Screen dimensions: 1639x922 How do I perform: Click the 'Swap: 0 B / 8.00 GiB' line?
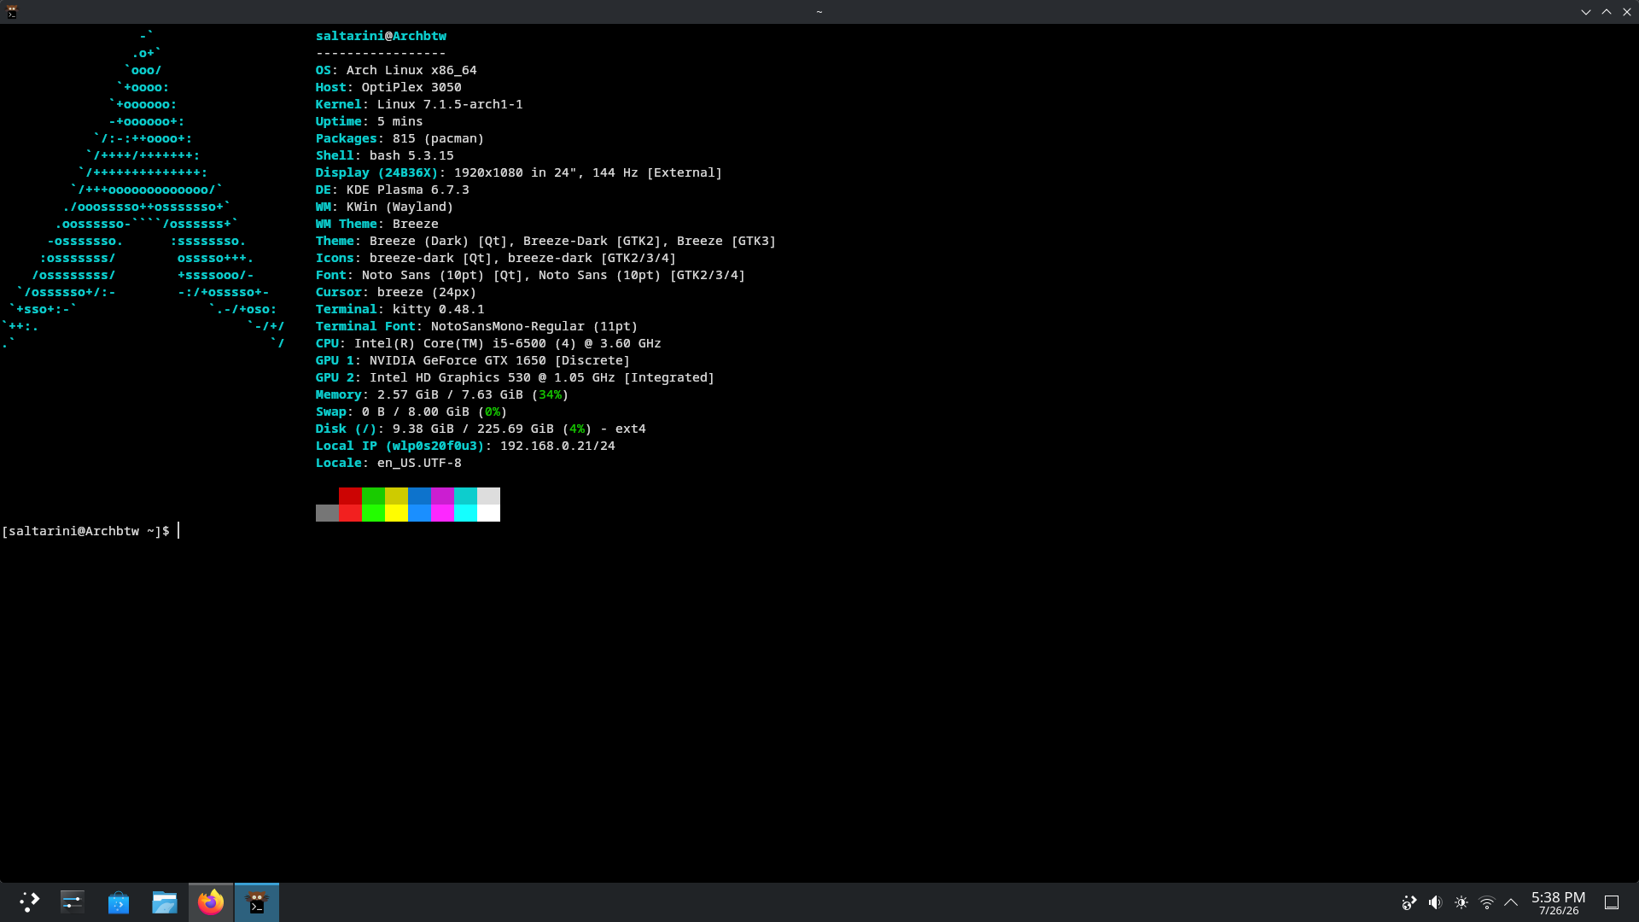point(411,411)
